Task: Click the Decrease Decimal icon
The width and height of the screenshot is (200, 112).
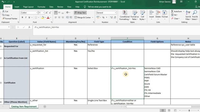Action: tap(115, 17)
